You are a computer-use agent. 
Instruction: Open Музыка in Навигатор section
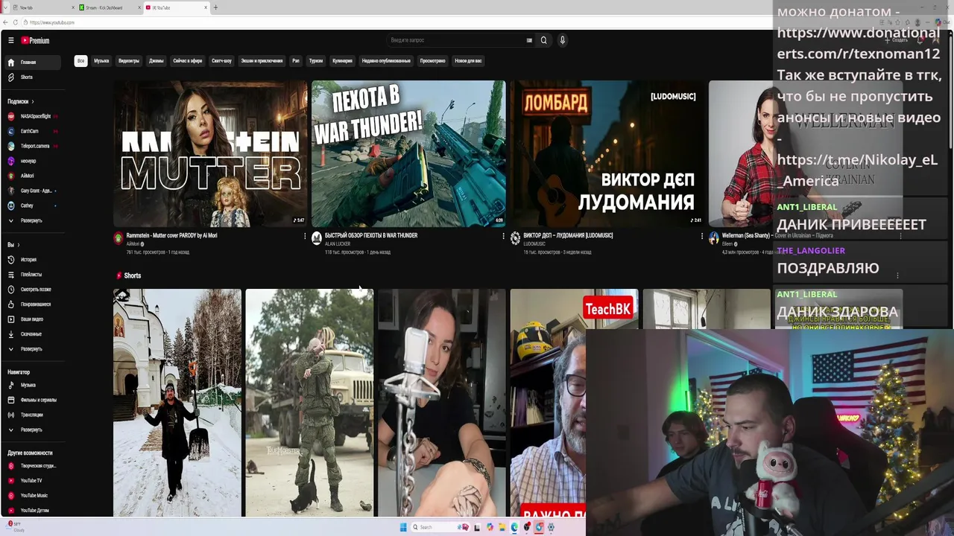[x=32, y=386]
